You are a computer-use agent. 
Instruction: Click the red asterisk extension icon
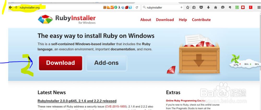point(243,8)
